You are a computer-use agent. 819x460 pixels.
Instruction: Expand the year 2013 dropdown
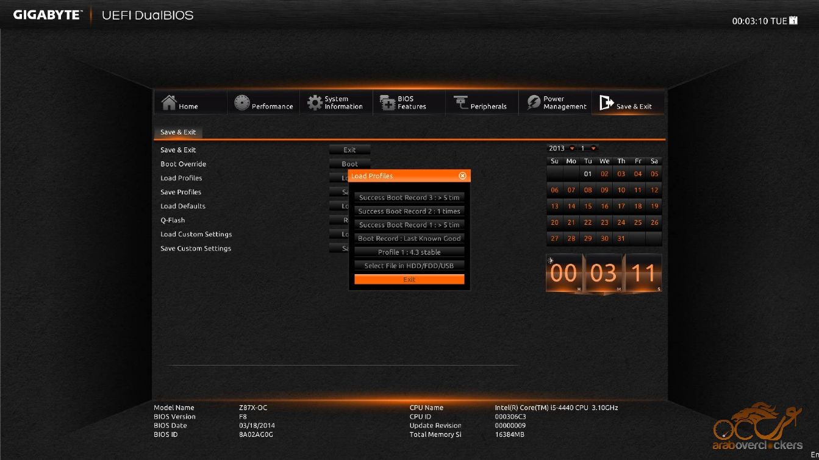tap(572, 149)
